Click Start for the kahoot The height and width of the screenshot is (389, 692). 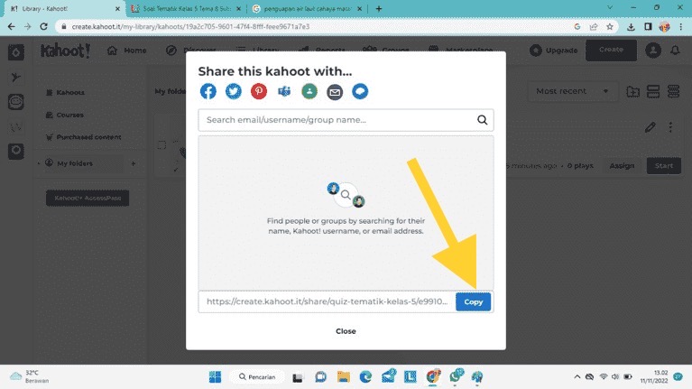[x=664, y=165]
